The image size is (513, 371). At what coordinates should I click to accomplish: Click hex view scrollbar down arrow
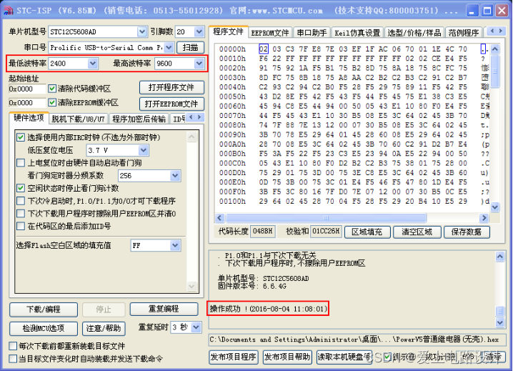point(495,207)
